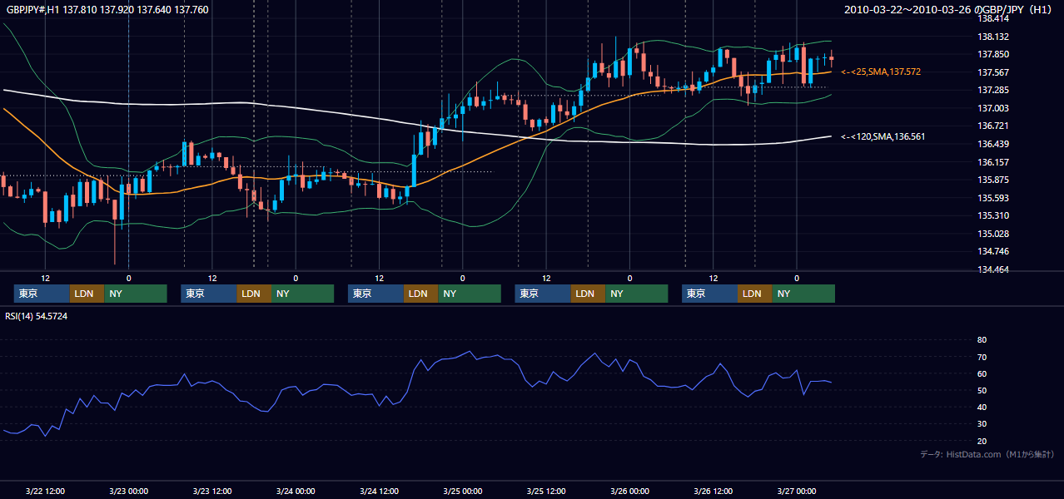The height and width of the screenshot is (499, 1064).
Task: Click price axis value 135.028
Action: click(992, 234)
